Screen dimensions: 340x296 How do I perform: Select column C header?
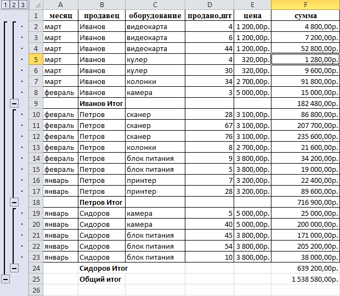155,4
